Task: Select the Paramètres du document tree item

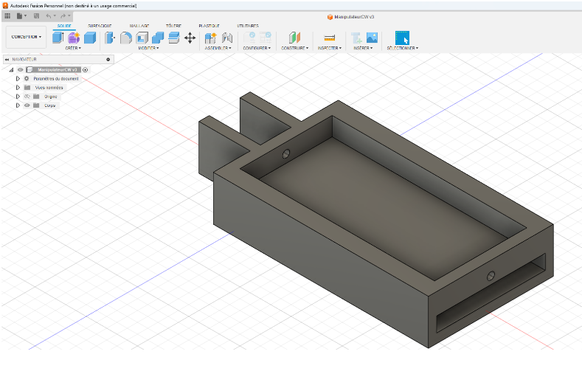Action: point(56,79)
